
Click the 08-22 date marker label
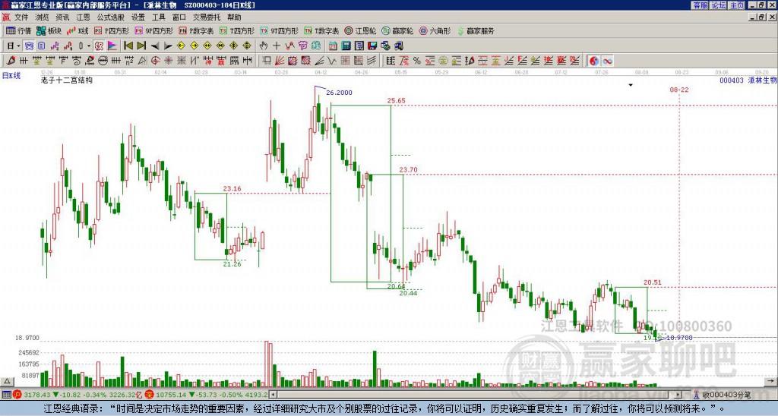678,90
